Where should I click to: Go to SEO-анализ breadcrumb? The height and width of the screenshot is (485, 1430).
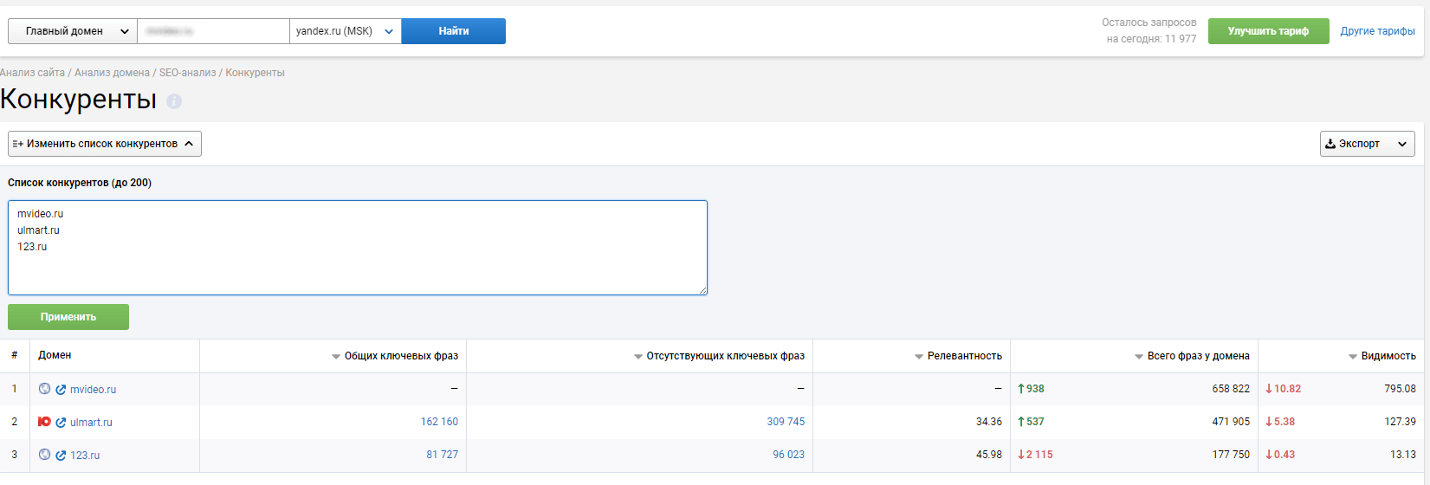pyautogui.click(x=187, y=73)
